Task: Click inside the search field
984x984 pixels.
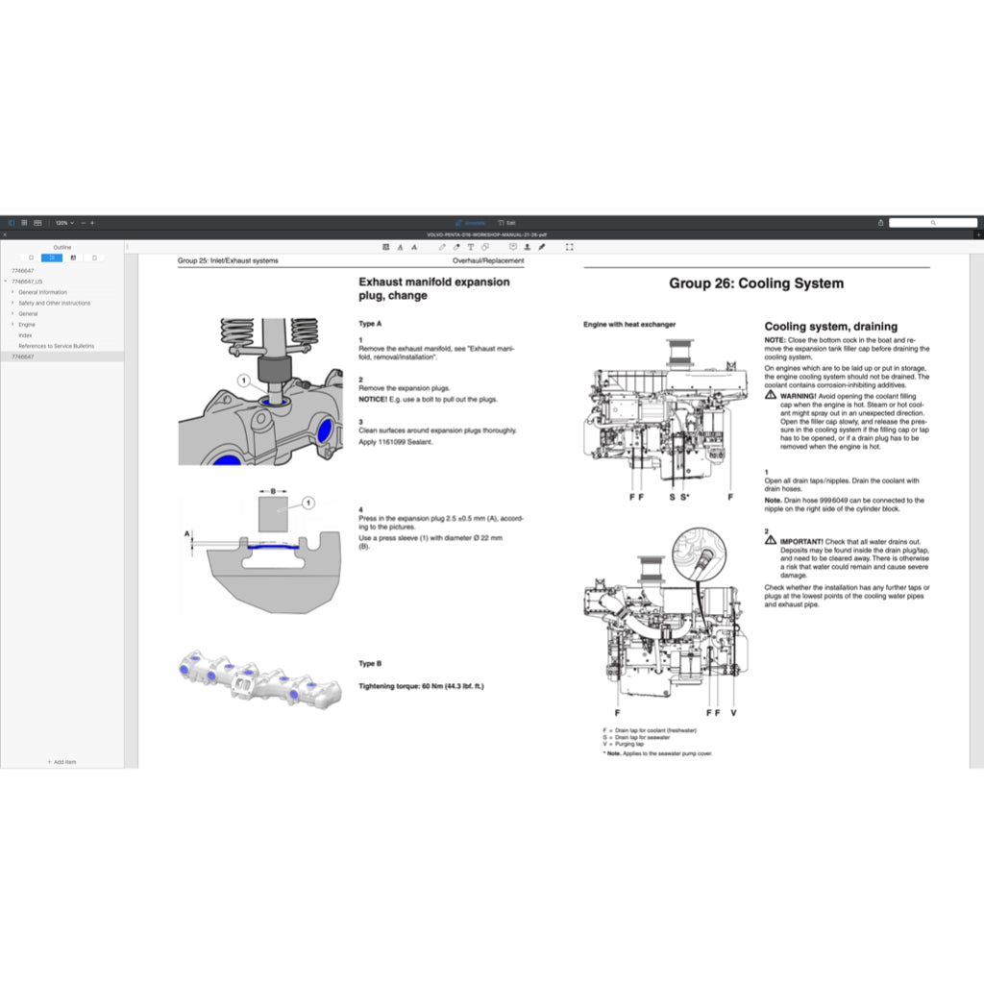Action: 933,222
